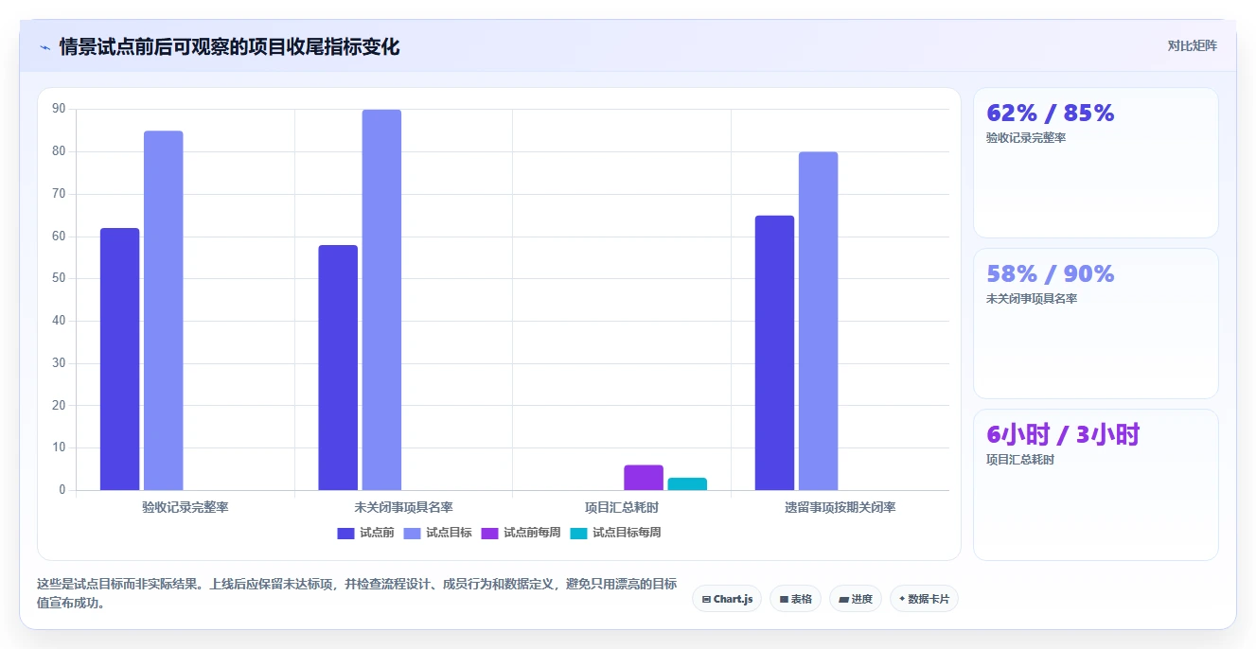Viewport: 1256px width, 649px height.
Task: Click the 进度 chip icon
Action: point(843,600)
